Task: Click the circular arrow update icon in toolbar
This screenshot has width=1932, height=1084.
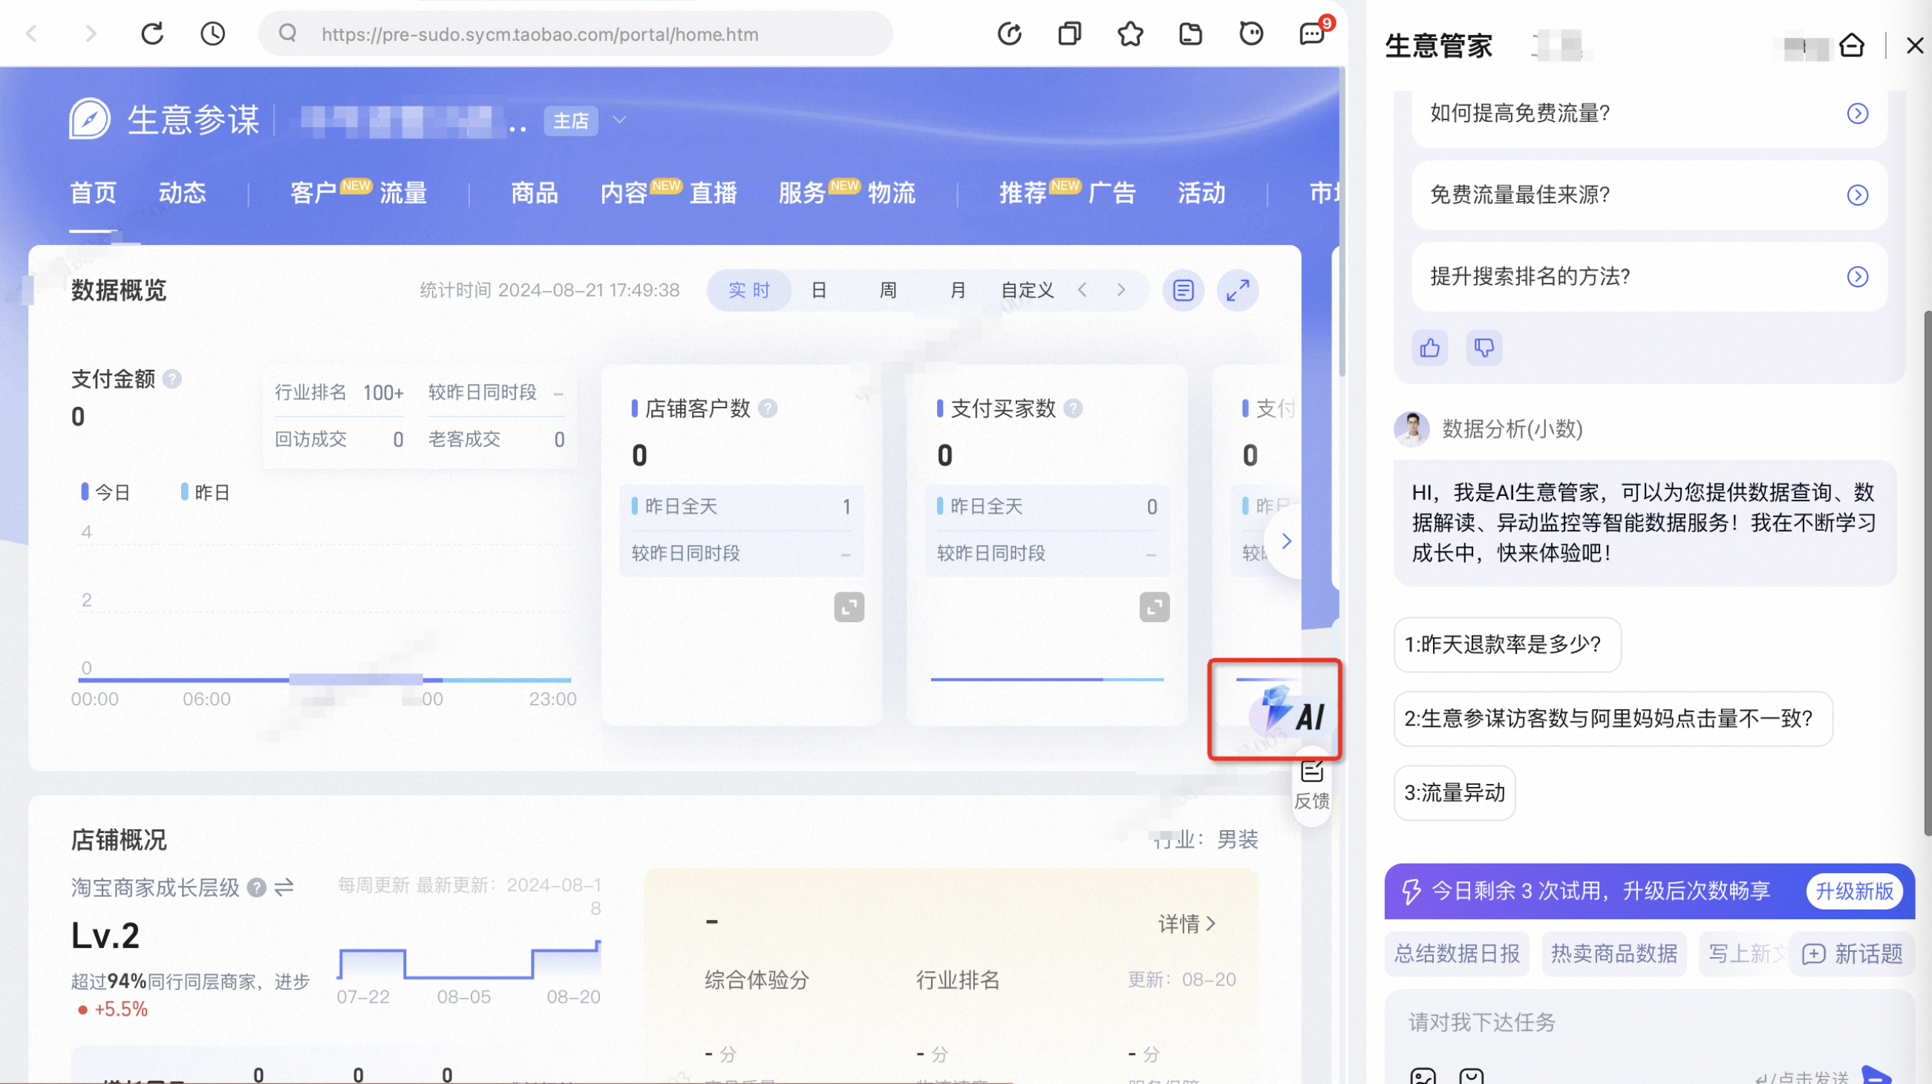Action: point(1010,33)
